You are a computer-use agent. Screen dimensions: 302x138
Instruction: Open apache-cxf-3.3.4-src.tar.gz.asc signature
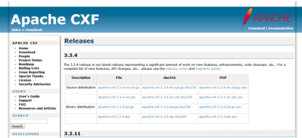click(223, 87)
